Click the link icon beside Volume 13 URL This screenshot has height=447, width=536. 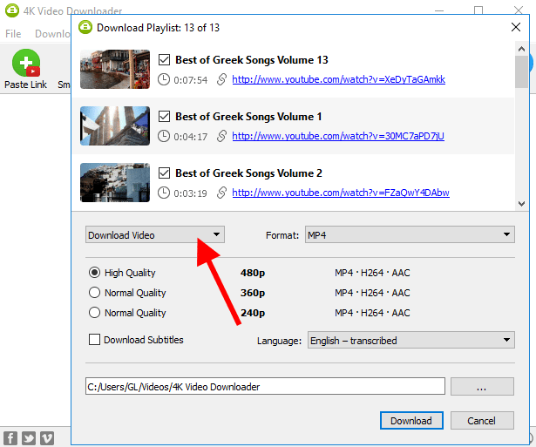click(221, 79)
